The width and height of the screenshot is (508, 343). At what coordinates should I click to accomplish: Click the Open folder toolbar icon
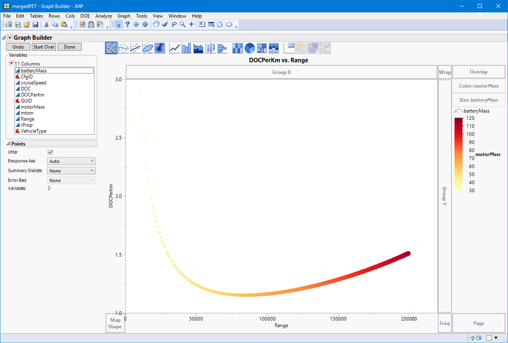coord(27,24)
